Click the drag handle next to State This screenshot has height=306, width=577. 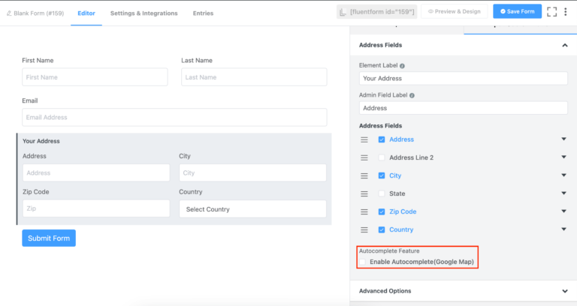coord(364,193)
